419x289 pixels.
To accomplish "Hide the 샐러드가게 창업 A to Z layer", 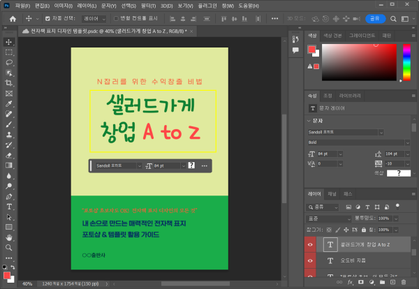I will click(x=311, y=244).
